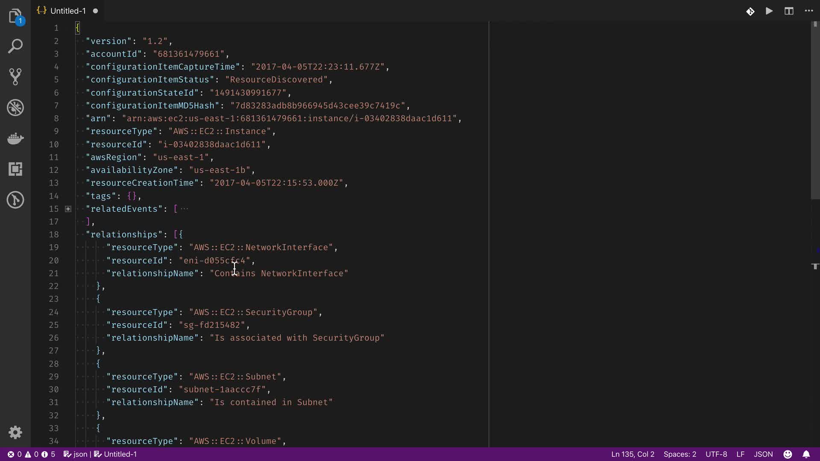Open the notifications bell
This screenshot has height=461, width=820.
[x=806, y=454]
